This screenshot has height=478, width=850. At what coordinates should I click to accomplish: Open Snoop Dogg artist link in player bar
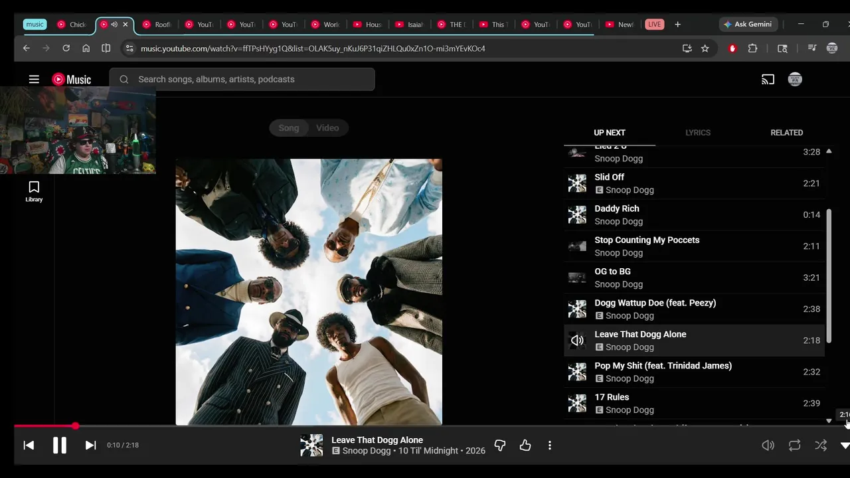pos(367,451)
